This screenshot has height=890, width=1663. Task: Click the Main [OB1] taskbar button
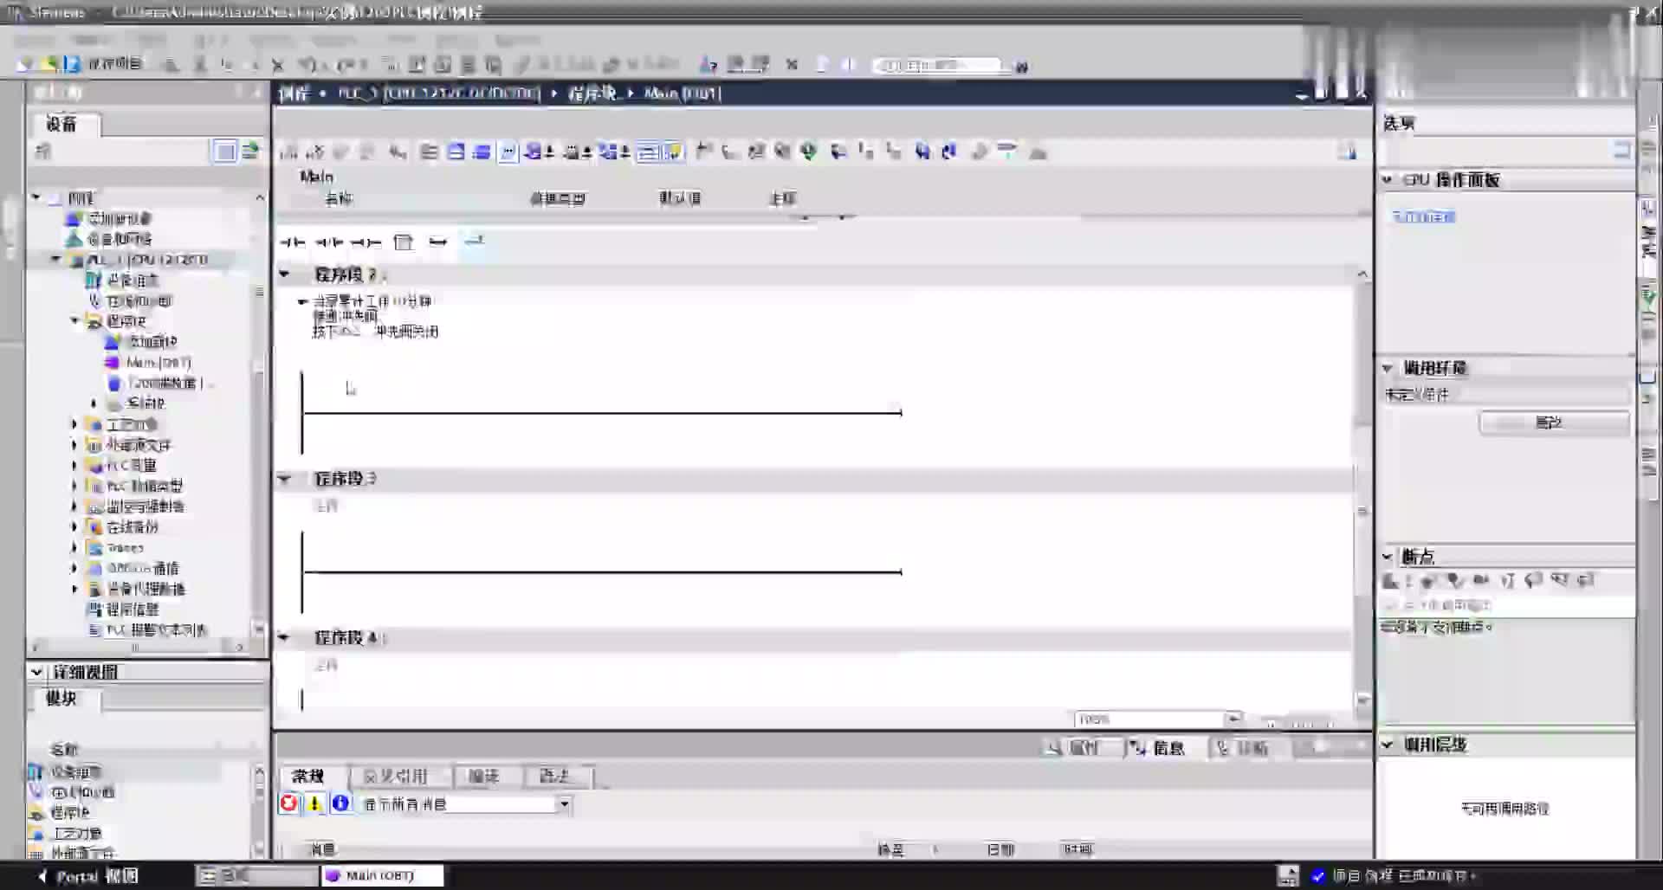[x=382, y=876]
